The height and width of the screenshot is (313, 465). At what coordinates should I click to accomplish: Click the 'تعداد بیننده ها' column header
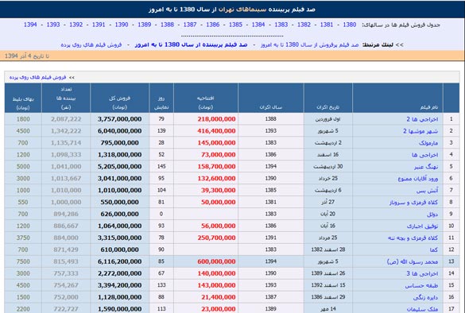pyautogui.click(x=66, y=98)
